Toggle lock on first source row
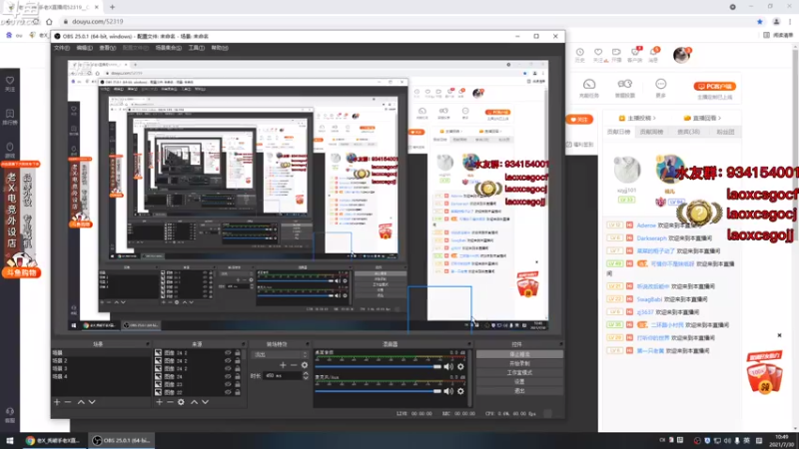The height and width of the screenshot is (449, 799). 238,353
